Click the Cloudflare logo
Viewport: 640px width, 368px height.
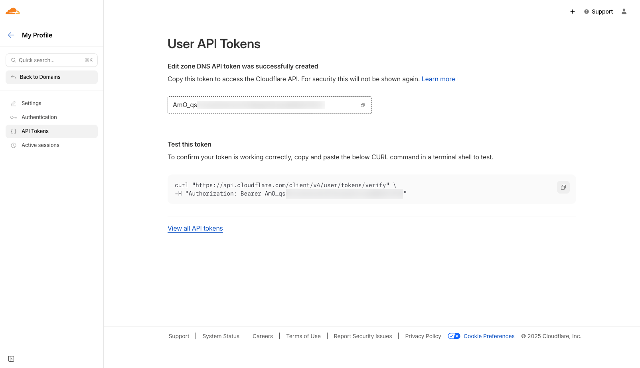point(13,11)
